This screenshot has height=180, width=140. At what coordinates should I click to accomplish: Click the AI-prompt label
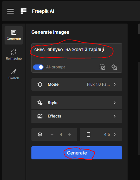pyautogui.click(x=56, y=67)
